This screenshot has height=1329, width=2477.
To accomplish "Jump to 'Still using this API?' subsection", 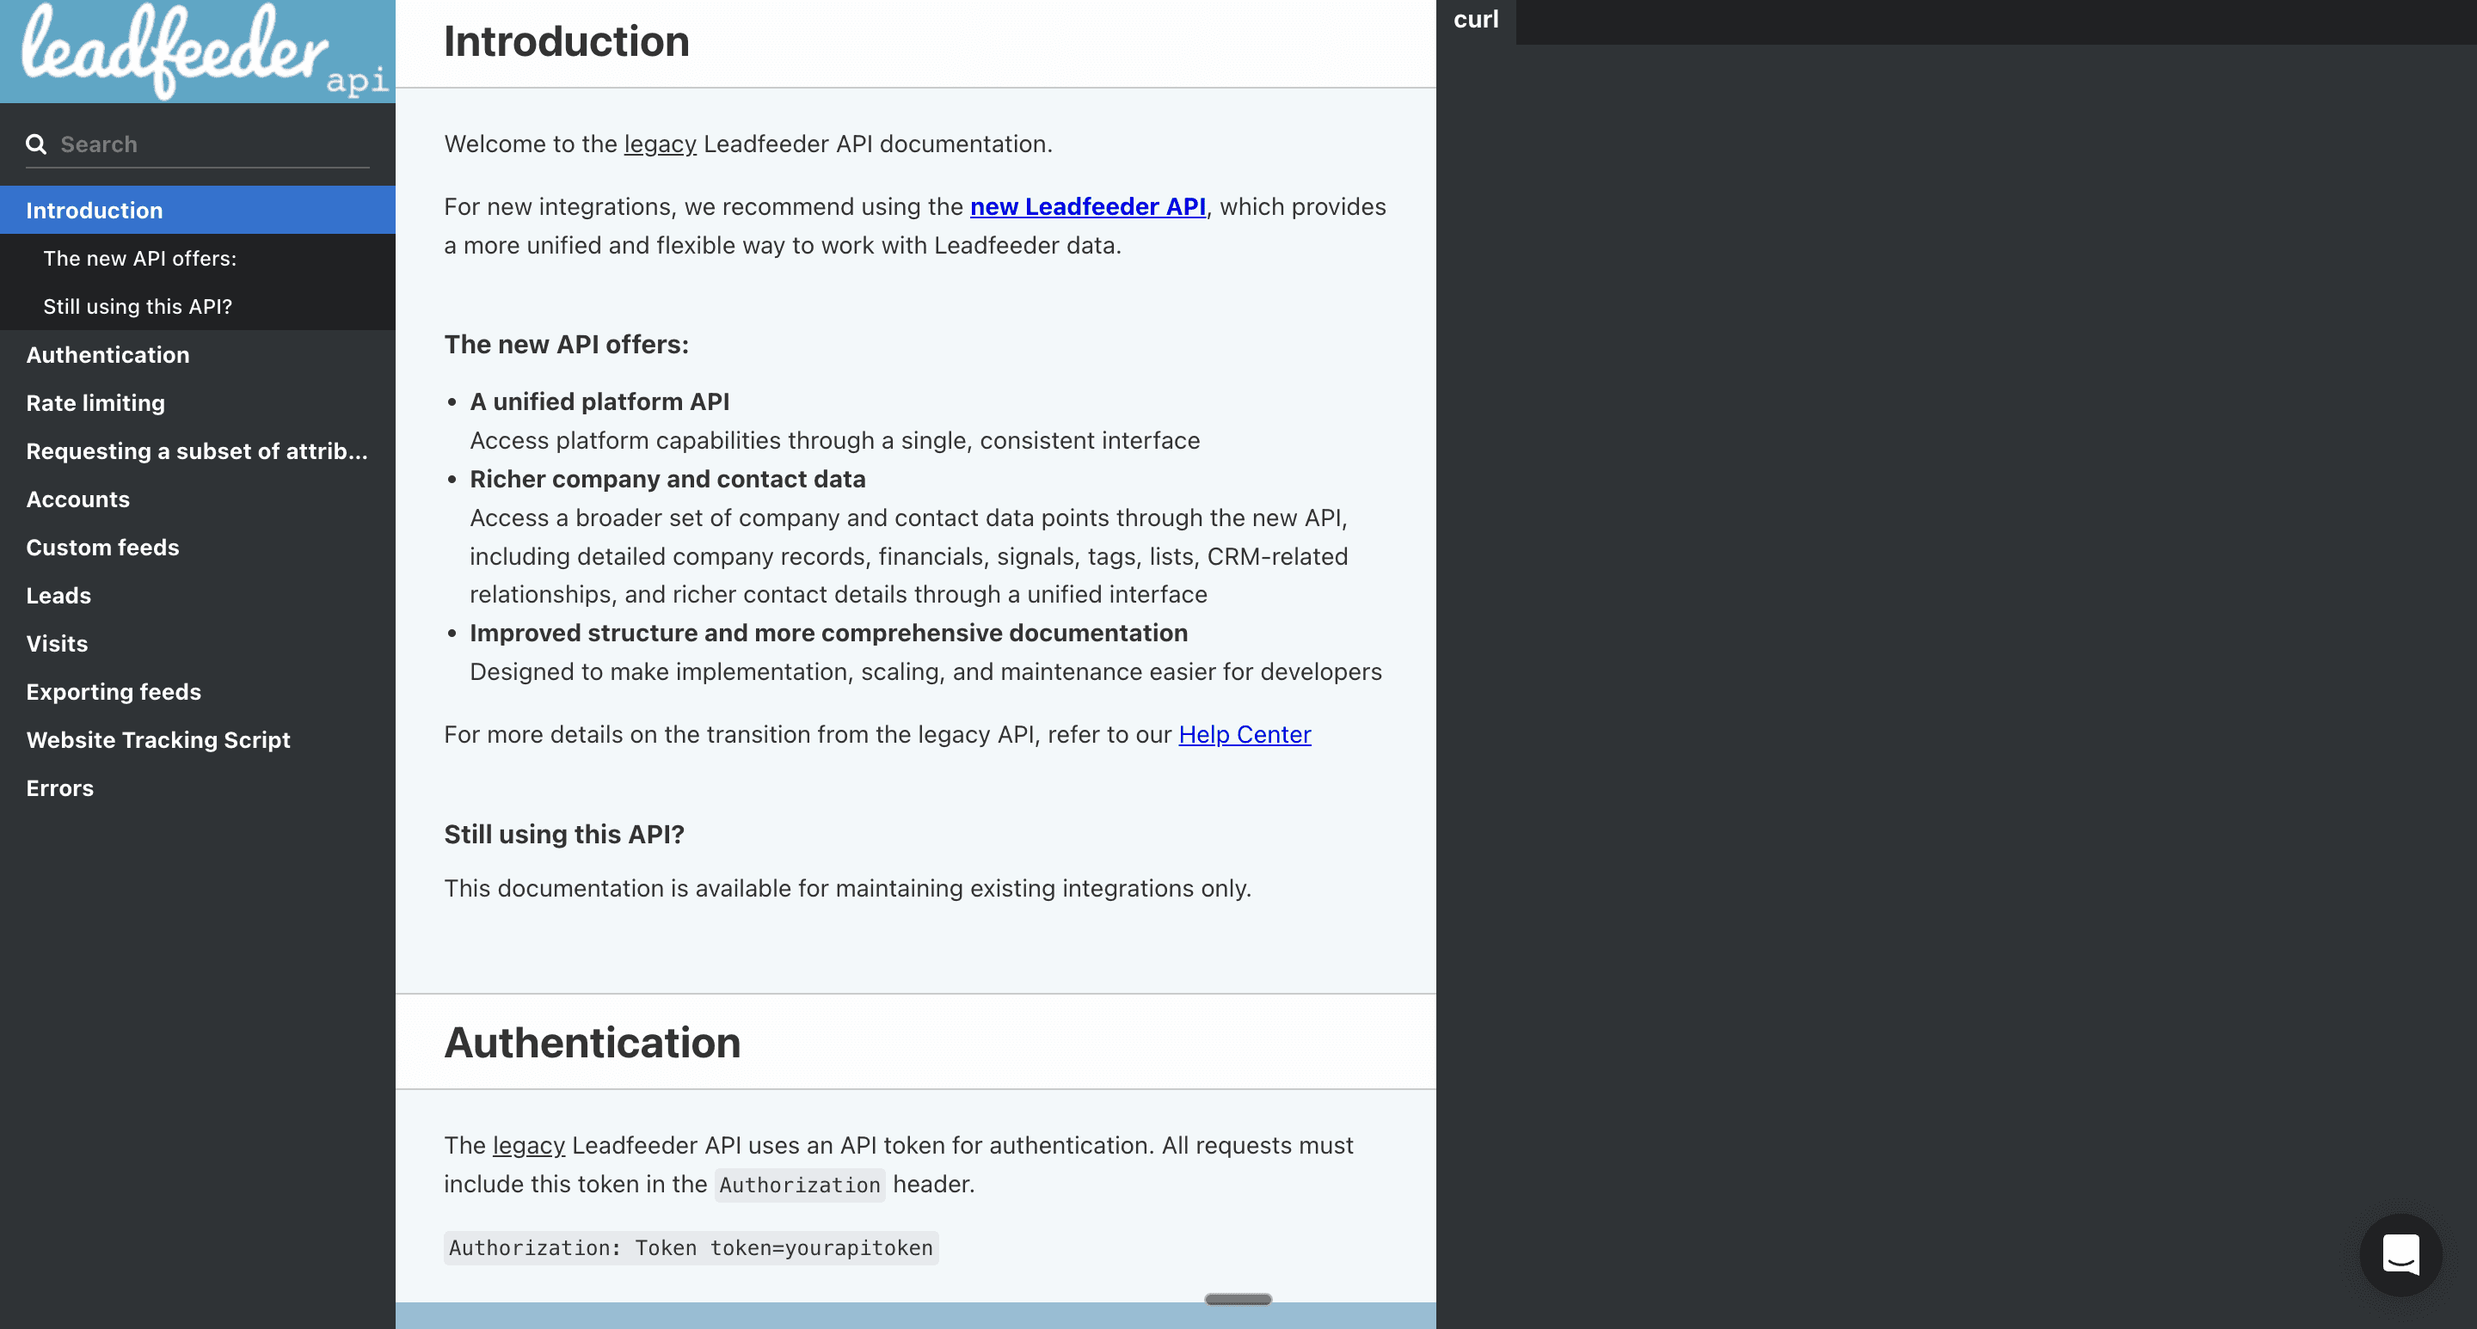I will [x=138, y=307].
